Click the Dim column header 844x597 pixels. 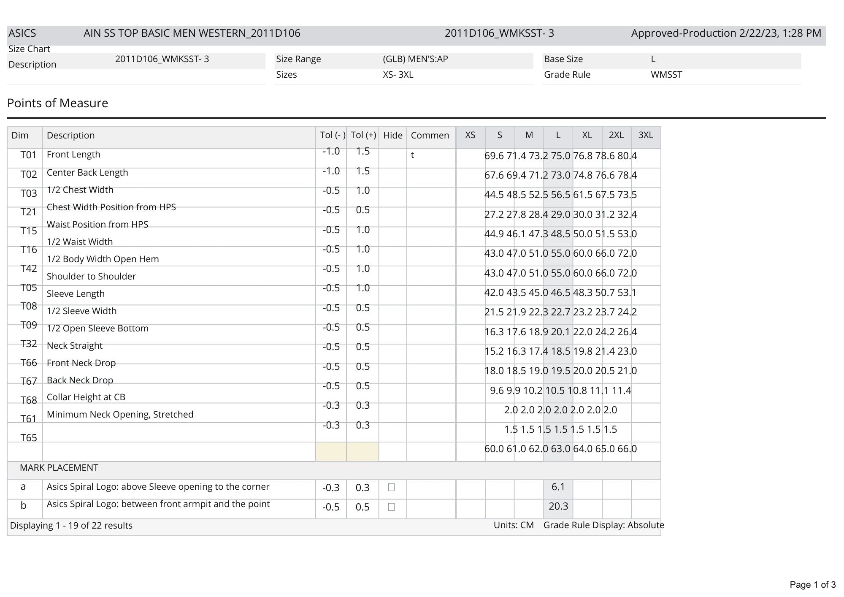20,135
